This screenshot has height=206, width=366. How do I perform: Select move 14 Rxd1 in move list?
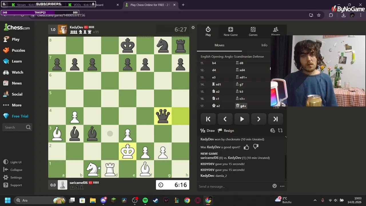(216, 84)
